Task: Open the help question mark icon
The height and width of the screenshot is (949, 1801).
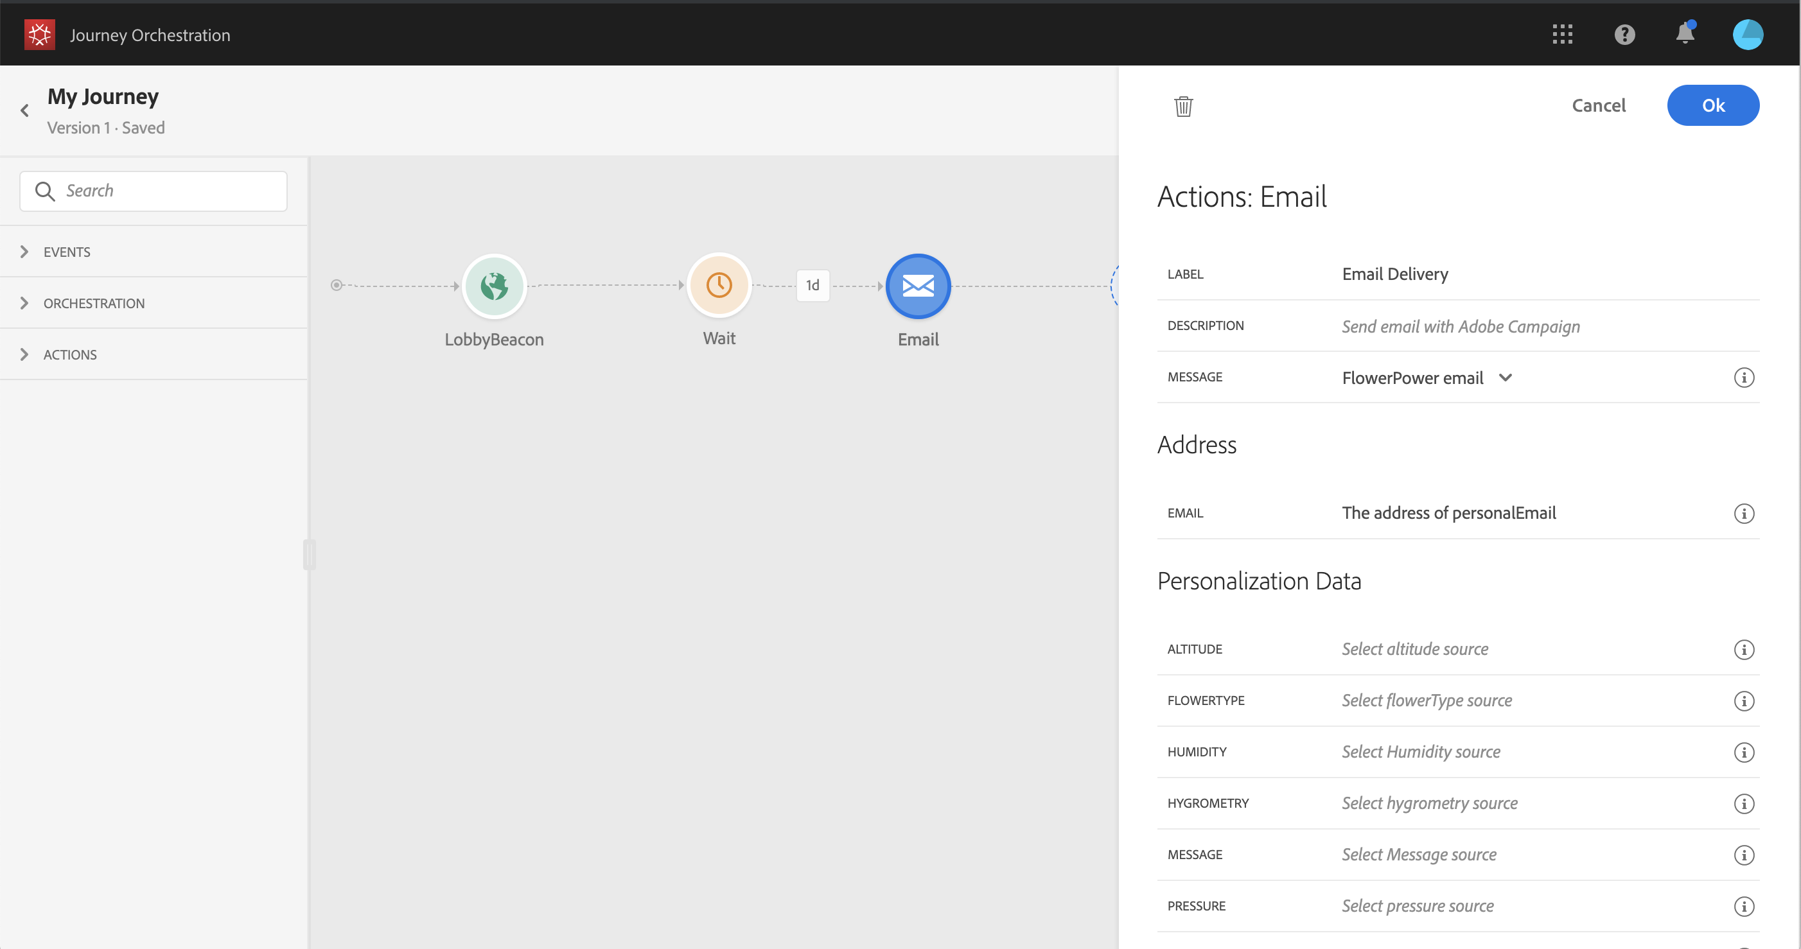Action: coord(1624,34)
